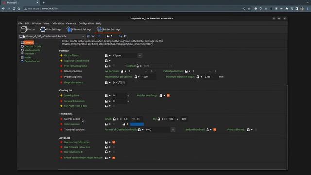The height and width of the screenshot is (175, 311).
Task: Click browser extensions puzzle icon
Action: tap(286, 9)
